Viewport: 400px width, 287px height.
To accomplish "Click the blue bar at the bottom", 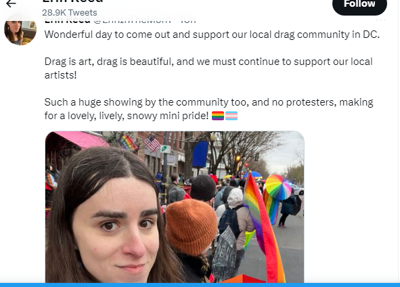I will tap(200, 285).
